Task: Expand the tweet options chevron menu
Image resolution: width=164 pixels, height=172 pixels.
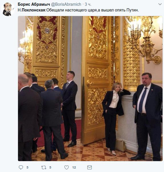Action: 160,4
